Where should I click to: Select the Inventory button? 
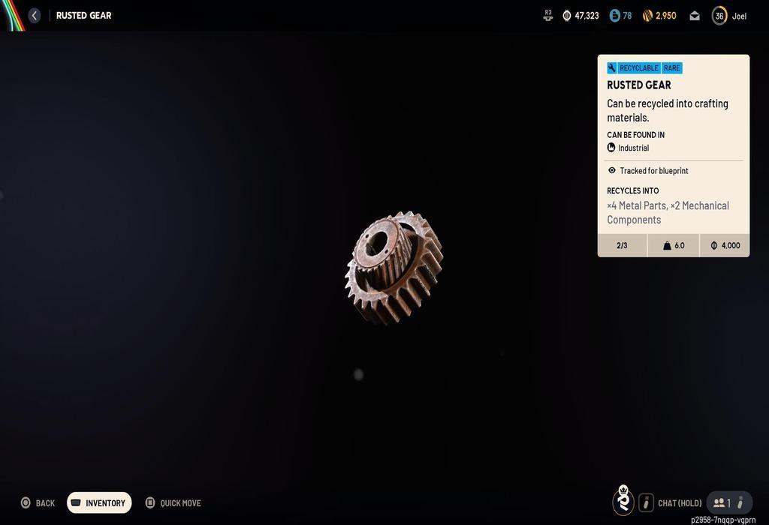[x=99, y=503]
